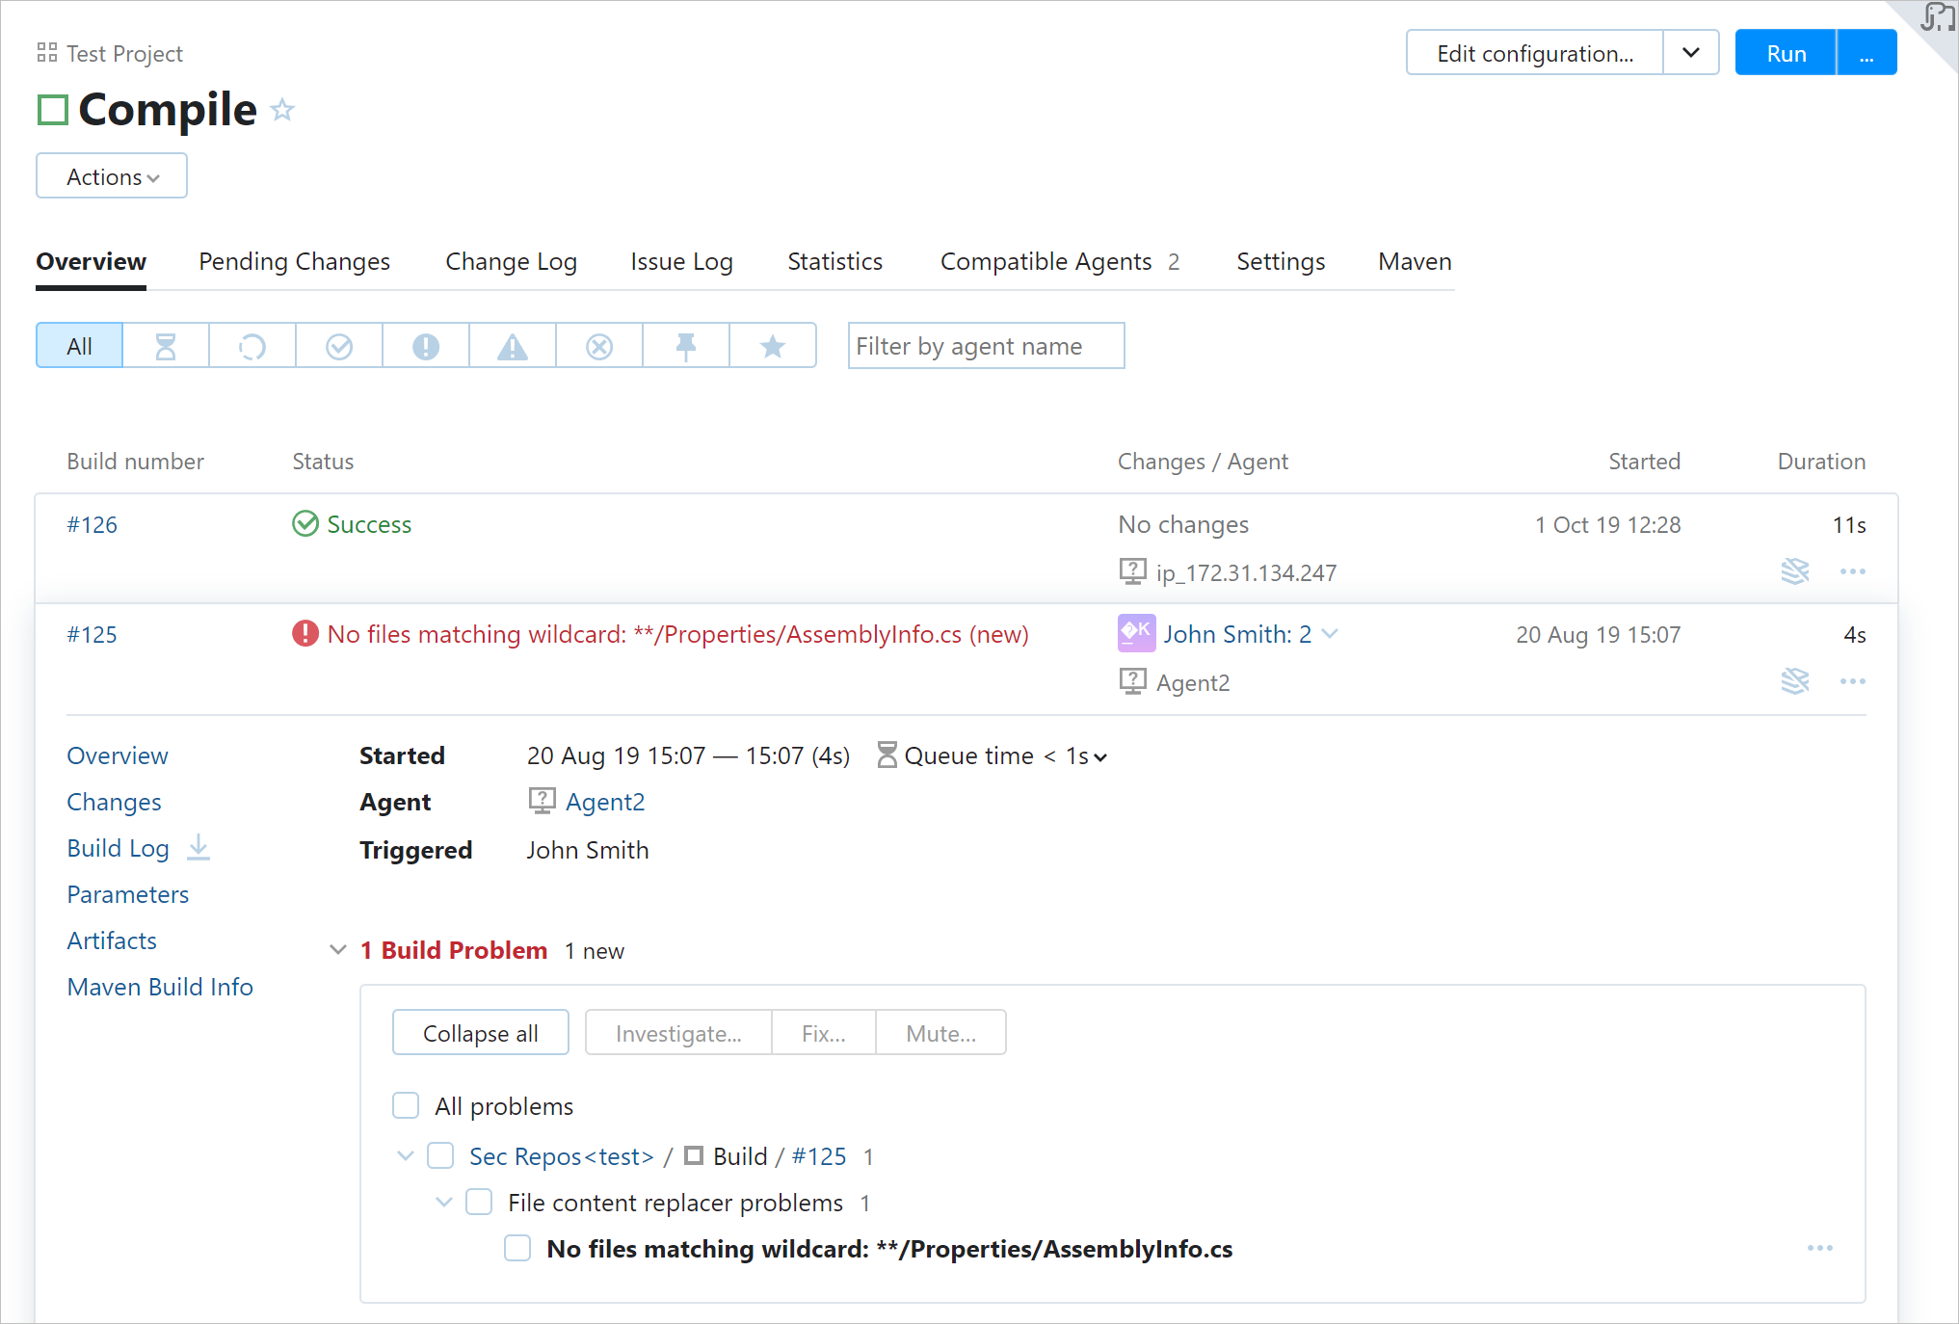This screenshot has height=1324, width=1959.
Task: Open the Build Log link
Action: (118, 847)
